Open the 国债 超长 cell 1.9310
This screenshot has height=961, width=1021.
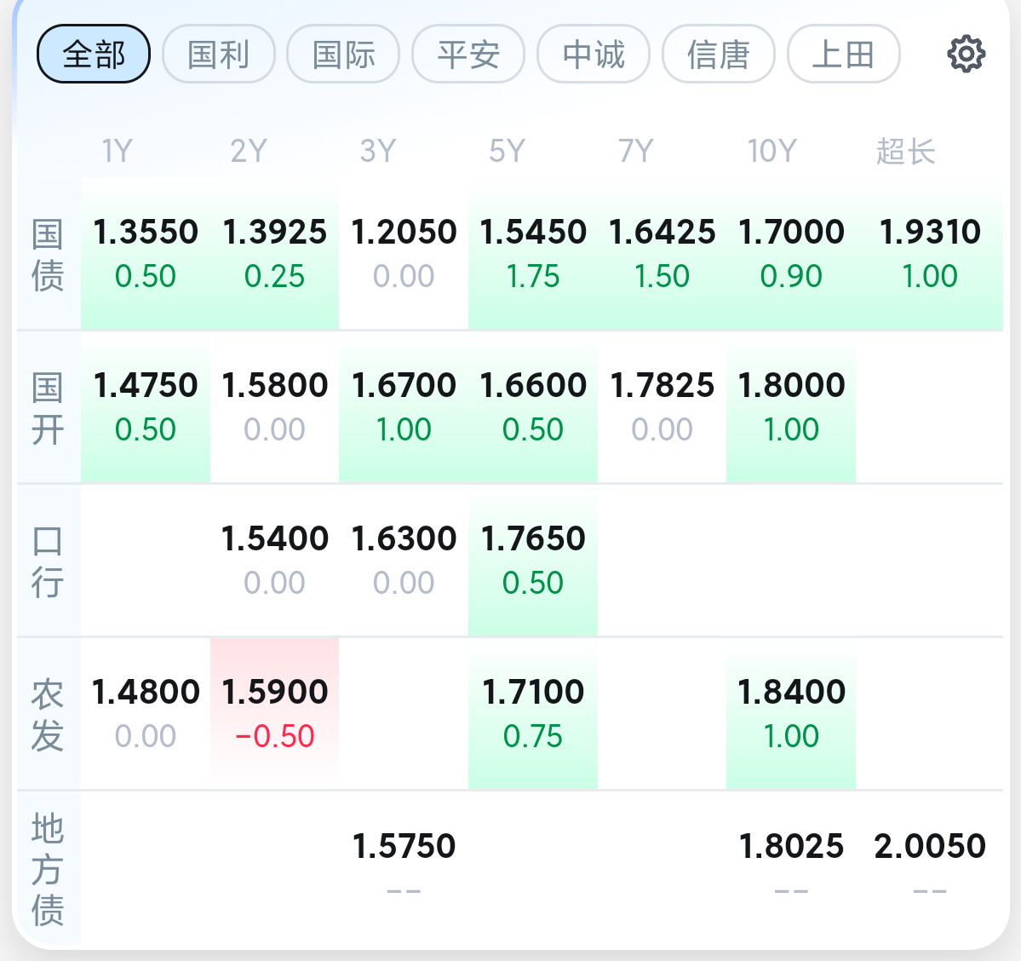pos(930,253)
